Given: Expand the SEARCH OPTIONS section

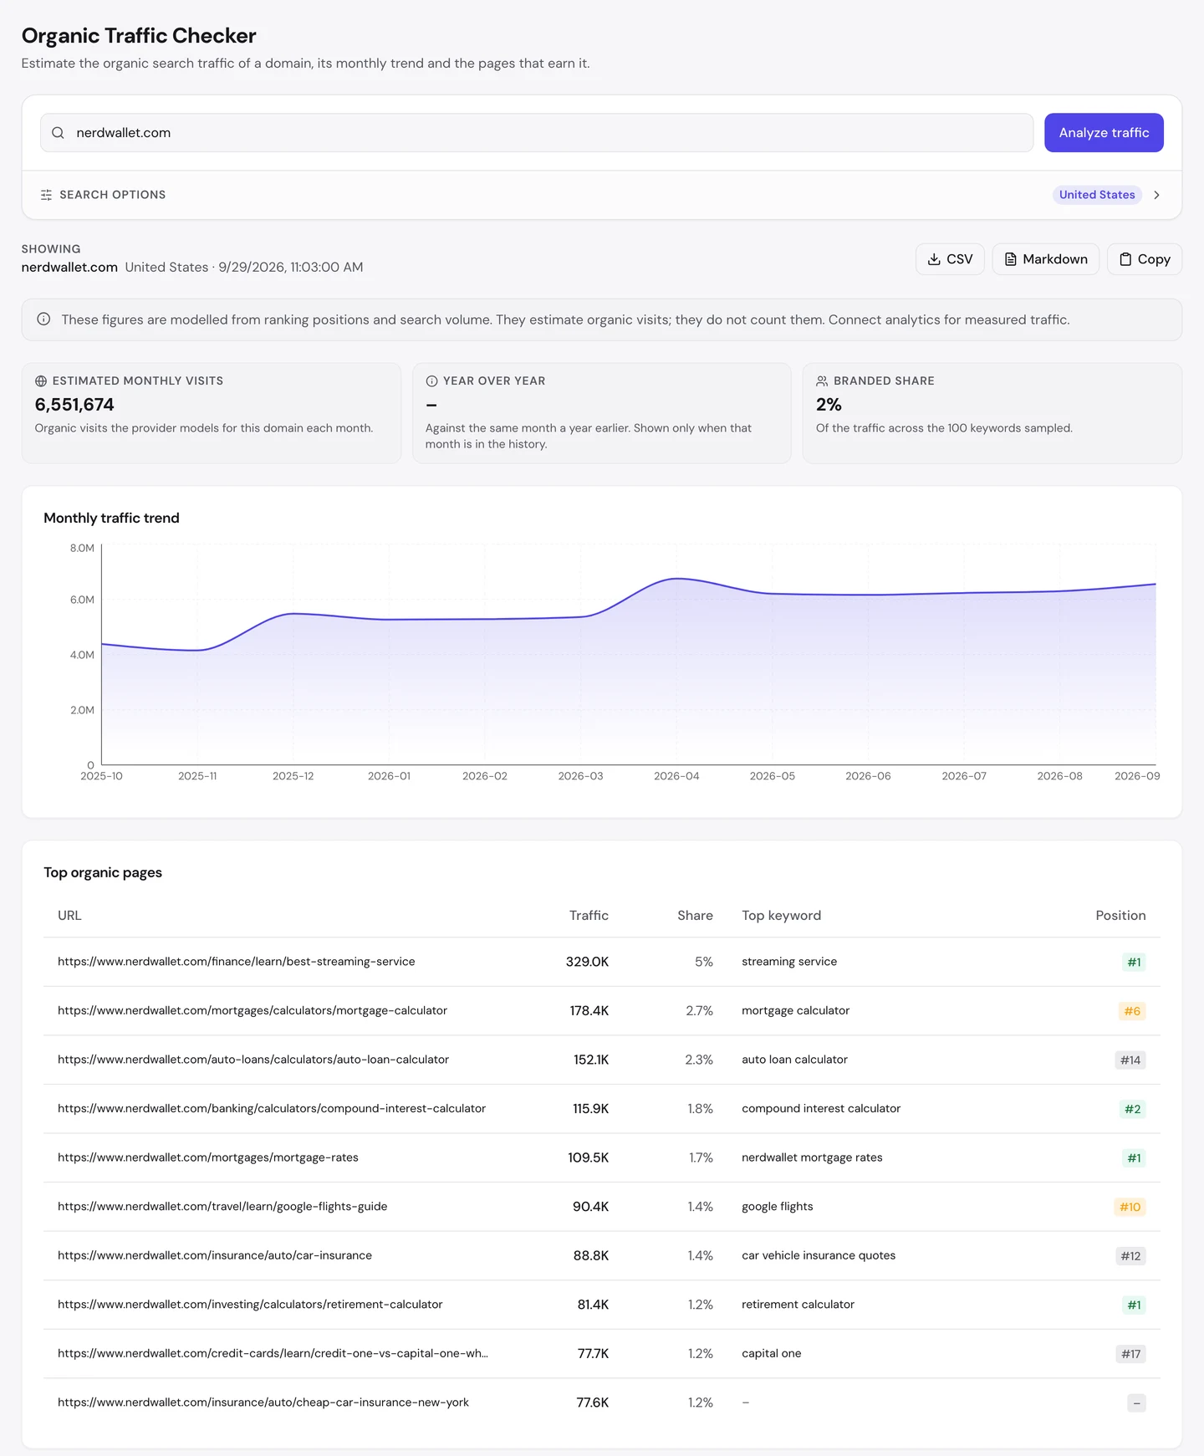Looking at the screenshot, I should [602, 195].
